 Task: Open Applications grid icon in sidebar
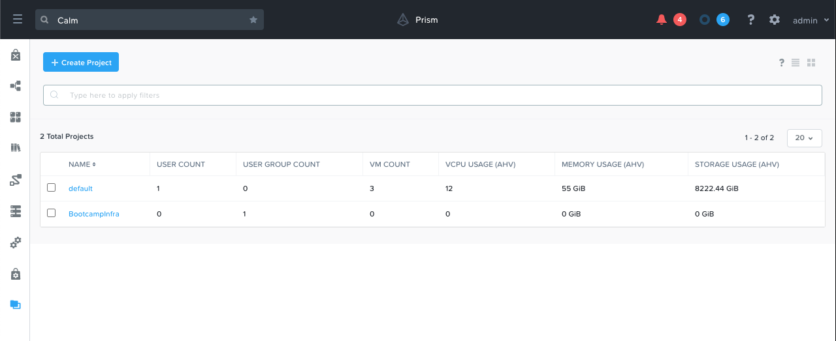[x=16, y=117]
